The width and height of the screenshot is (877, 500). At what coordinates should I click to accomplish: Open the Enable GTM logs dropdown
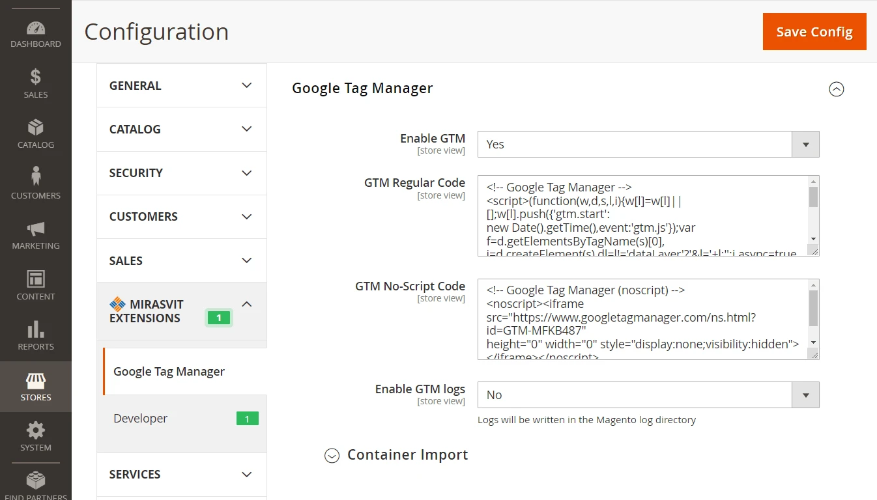pos(648,395)
